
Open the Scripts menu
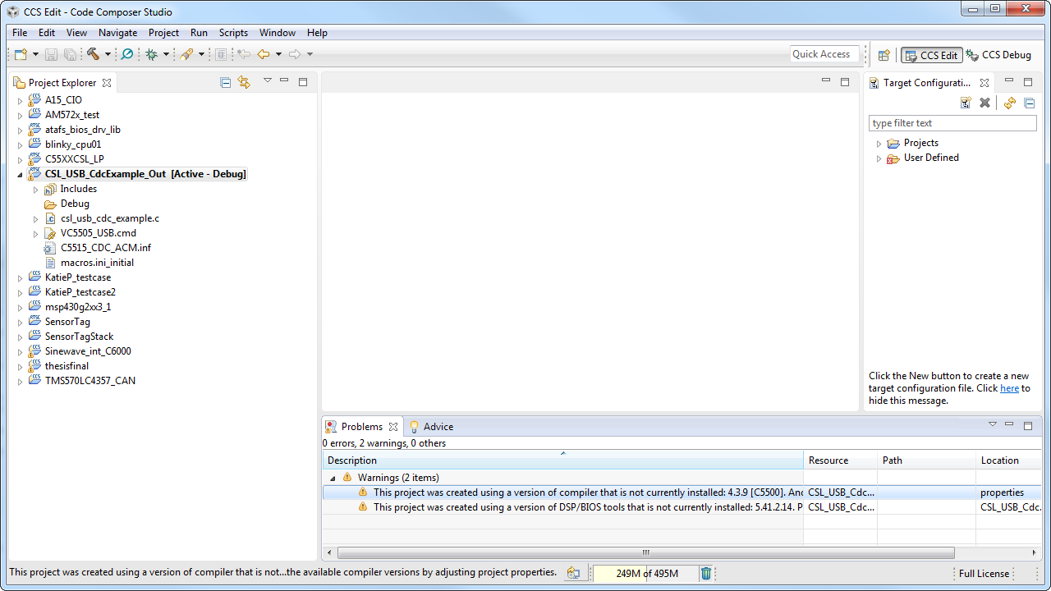coord(233,33)
